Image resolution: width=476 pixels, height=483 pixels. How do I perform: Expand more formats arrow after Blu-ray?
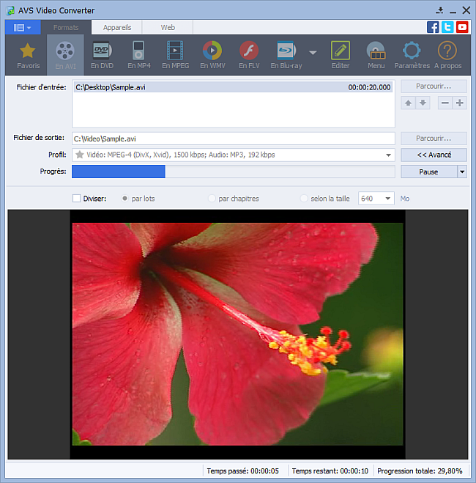(x=313, y=53)
